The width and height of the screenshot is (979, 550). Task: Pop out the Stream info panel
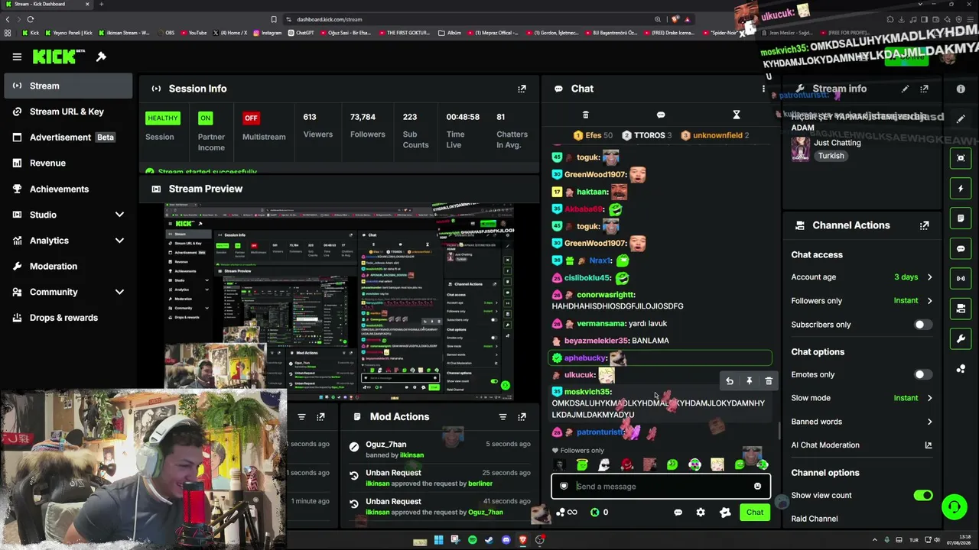[924, 89]
